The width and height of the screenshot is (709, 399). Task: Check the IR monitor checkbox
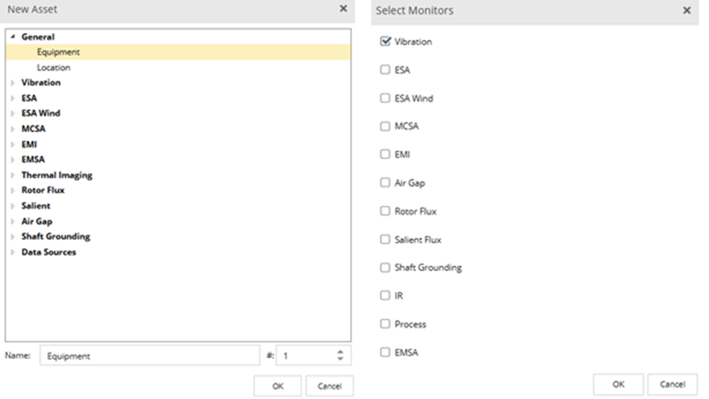(x=385, y=296)
